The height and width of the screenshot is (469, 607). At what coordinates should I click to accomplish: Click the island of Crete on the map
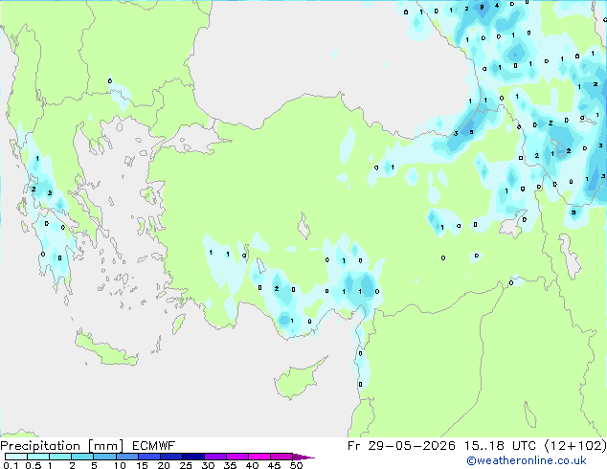pos(104,348)
